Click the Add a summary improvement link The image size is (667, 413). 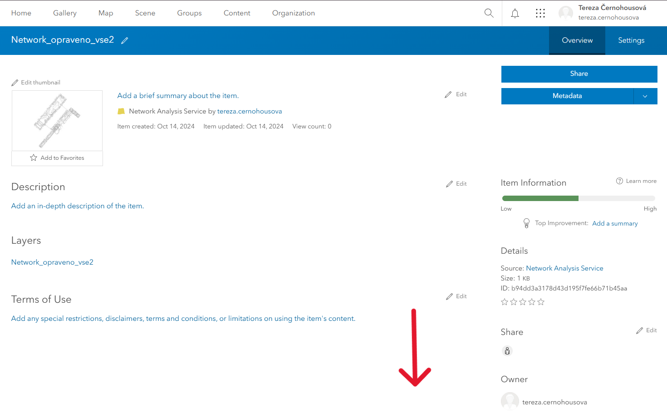[615, 223]
